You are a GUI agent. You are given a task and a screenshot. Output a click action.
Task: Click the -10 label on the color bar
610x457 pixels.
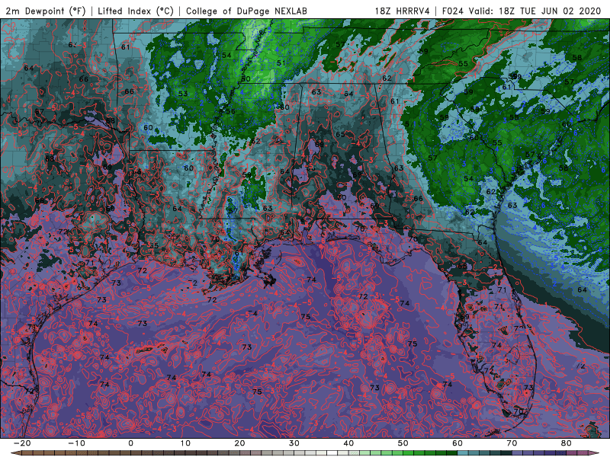pyautogui.click(x=76, y=443)
